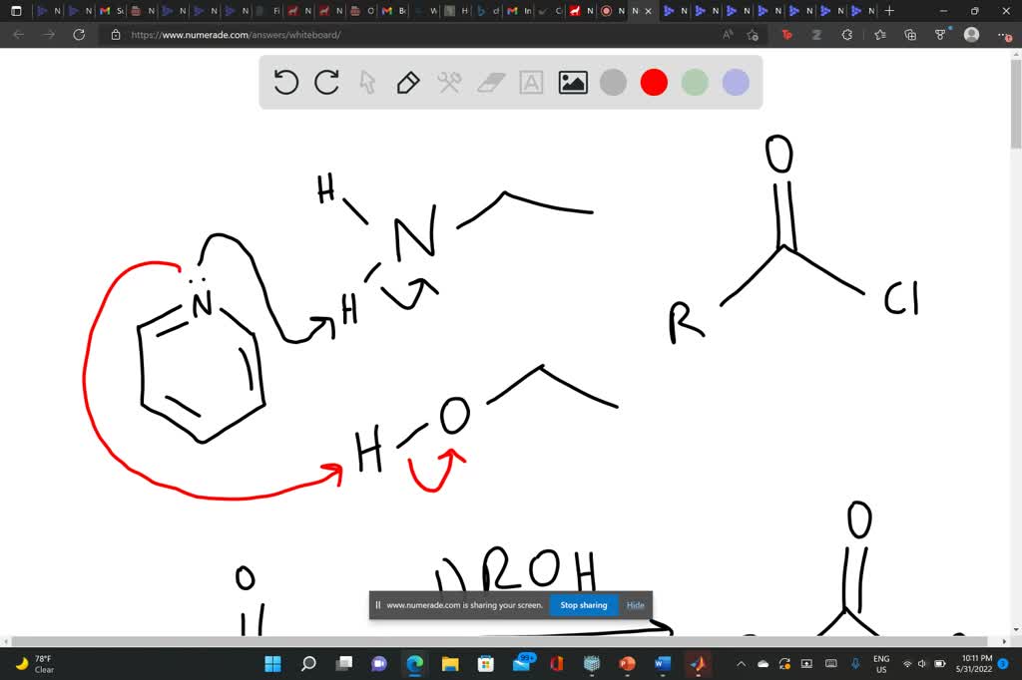
Task: Select the scissors cut tool
Action: coord(449,83)
